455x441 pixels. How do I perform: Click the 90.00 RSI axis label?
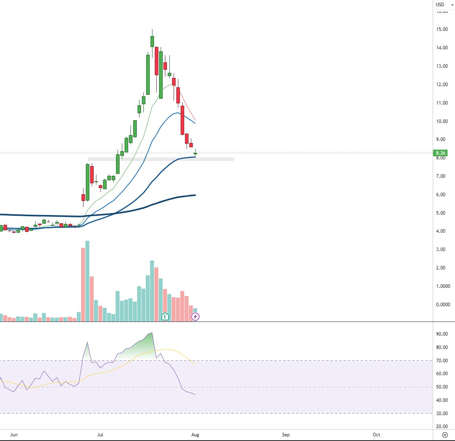pyautogui.click(x=442, y=334)
